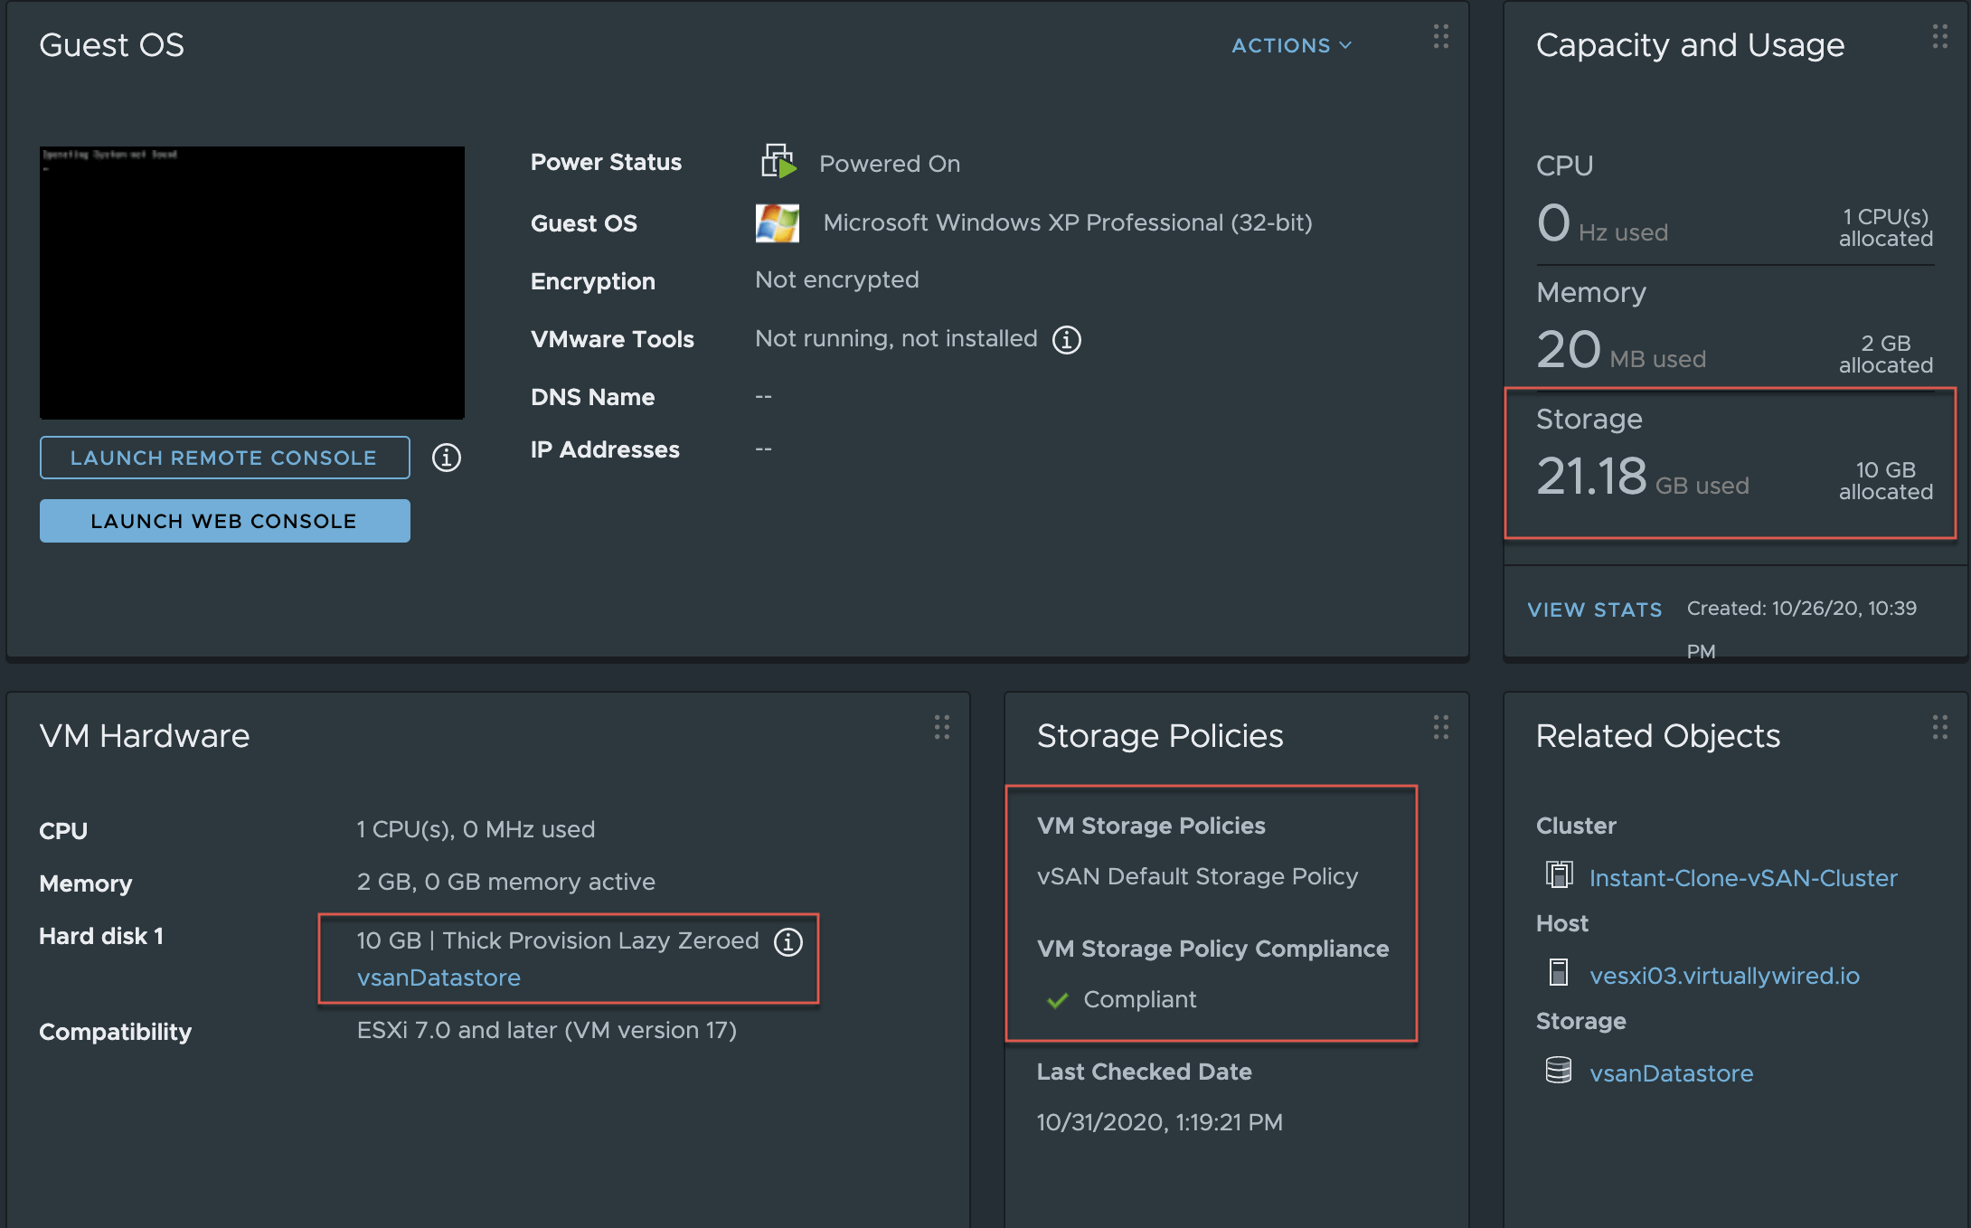1971x1228 pixels.
Task: Click host icon beside vesxi03.virtuallywired.io
Action: (1559, 973)
